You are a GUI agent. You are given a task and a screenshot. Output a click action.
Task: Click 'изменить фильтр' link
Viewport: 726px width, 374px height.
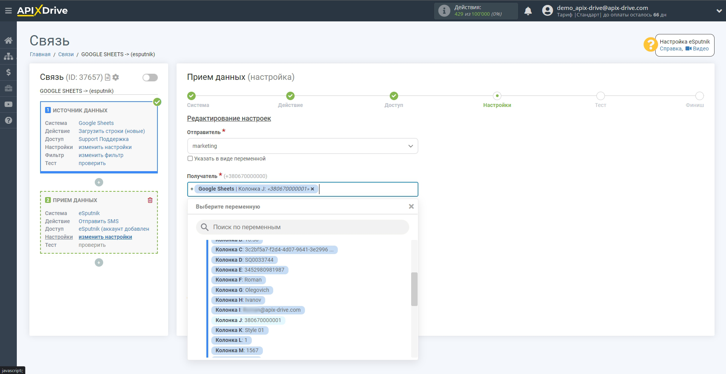(101, 155)
